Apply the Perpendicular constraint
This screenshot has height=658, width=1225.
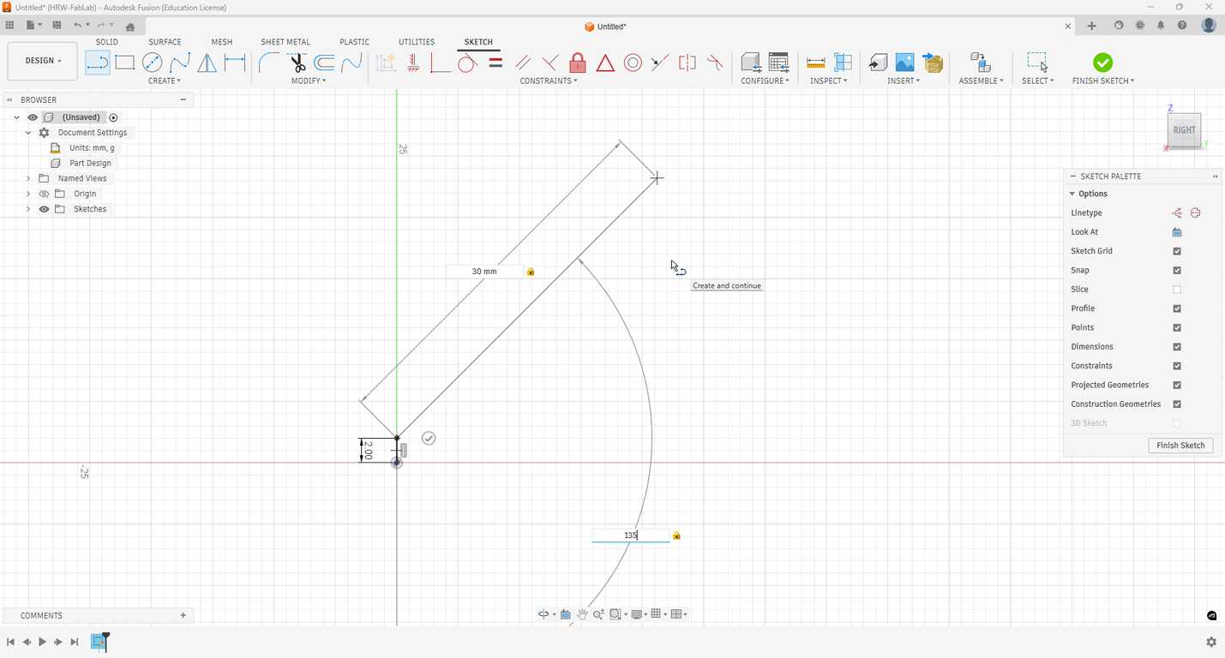tap(550, 63)
